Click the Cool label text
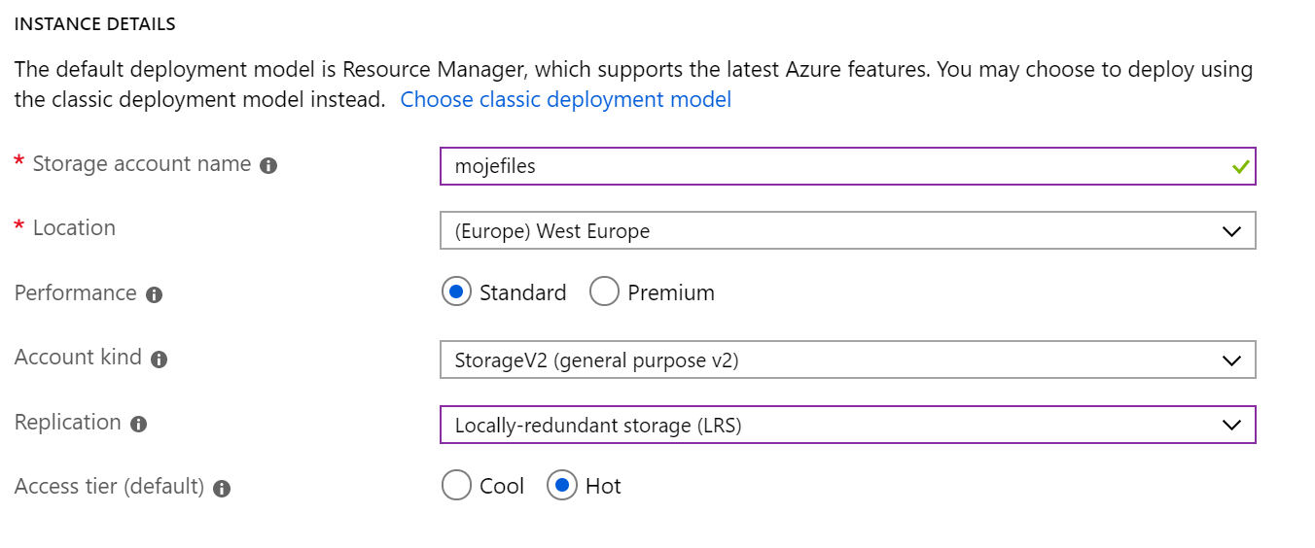This screenshot has height=548, width=1315. coord(502,486)
